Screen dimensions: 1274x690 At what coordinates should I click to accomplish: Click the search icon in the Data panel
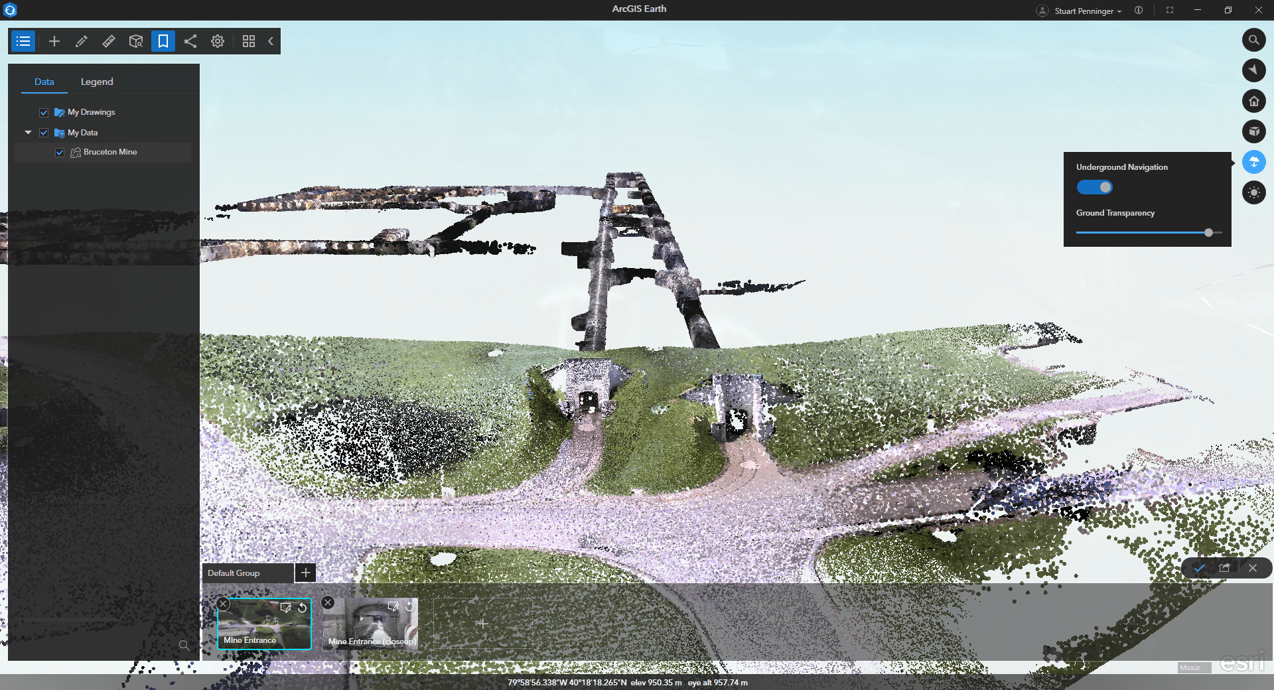(184, 645)
